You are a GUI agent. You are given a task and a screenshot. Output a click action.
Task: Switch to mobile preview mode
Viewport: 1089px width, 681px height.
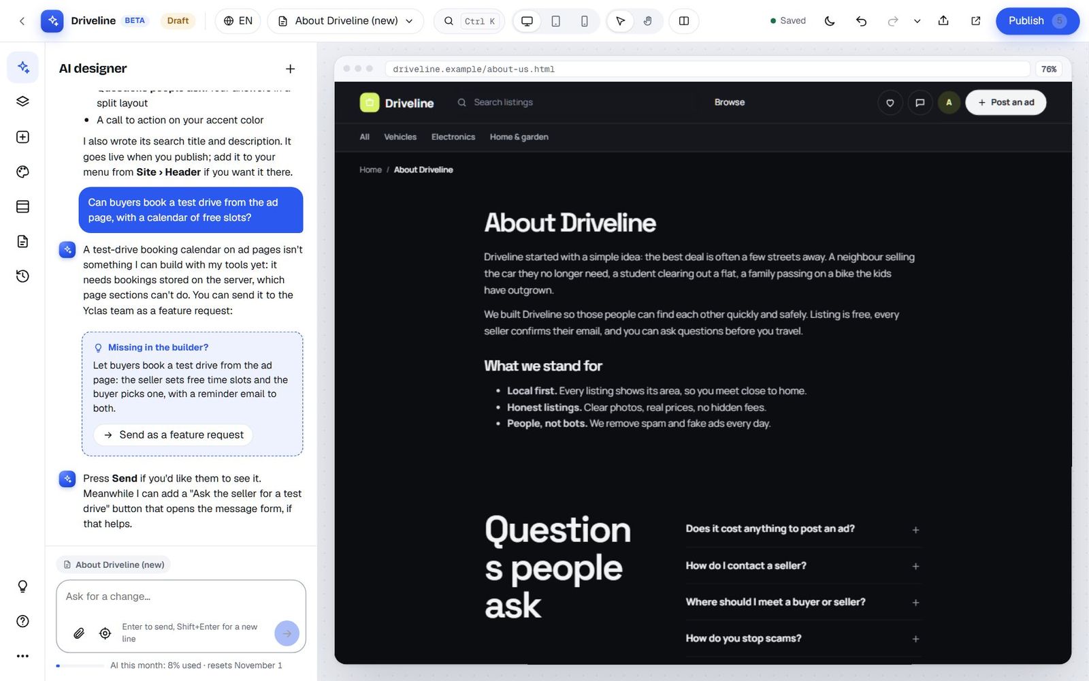[x=584, y=21]
